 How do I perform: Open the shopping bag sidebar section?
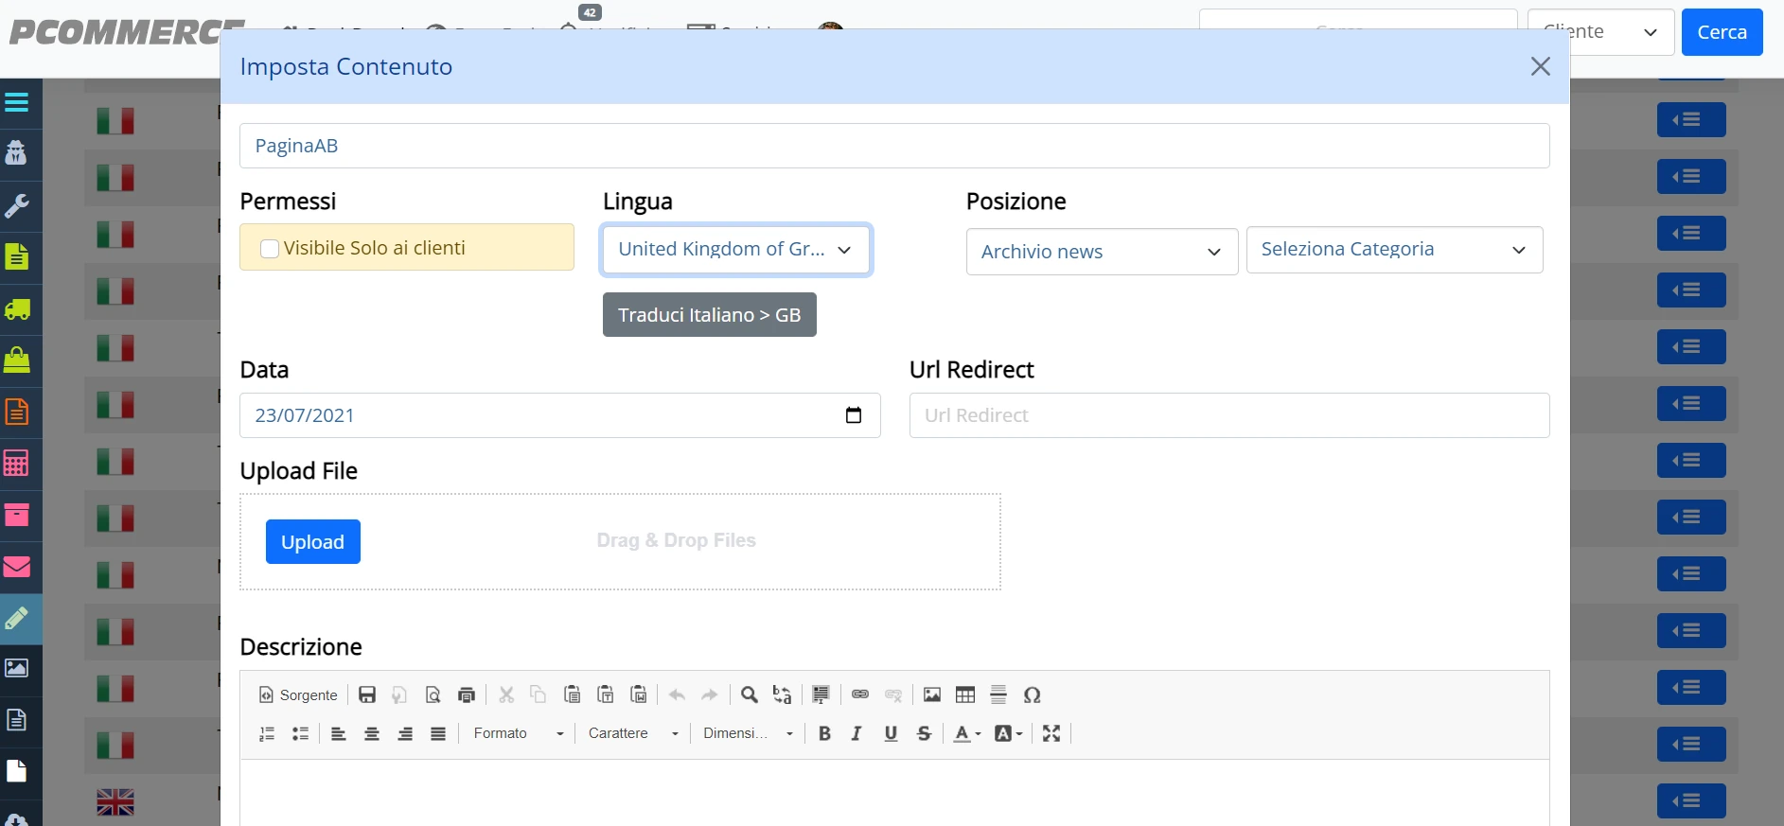[x=17, y=360]
